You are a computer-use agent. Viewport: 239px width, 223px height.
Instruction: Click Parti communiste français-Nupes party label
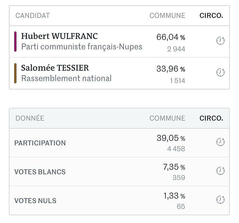[x=82, y=47]
